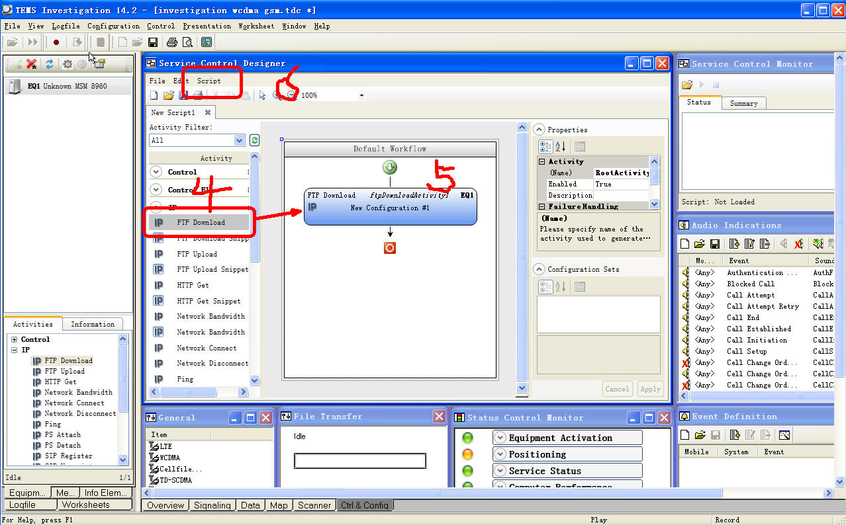The width and height of the screenshot is (846, 525).
Task: Open Print Preview from main toolbar
Action: click(x=187, y=42)
